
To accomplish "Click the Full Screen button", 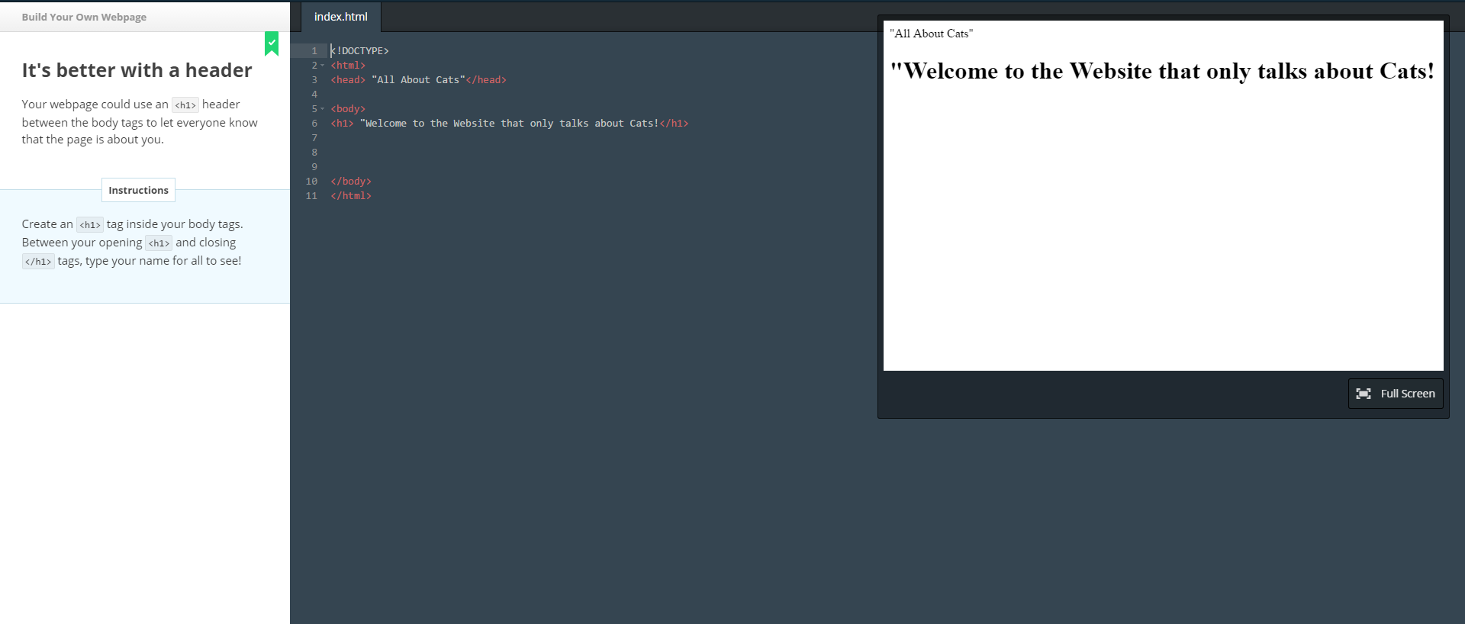I will (1395, 394).
